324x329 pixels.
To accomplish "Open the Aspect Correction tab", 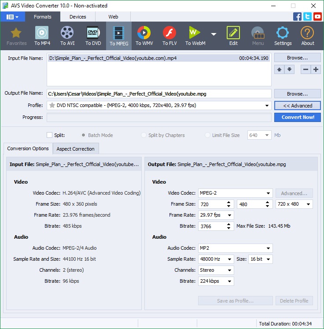I will click(75, 149).
